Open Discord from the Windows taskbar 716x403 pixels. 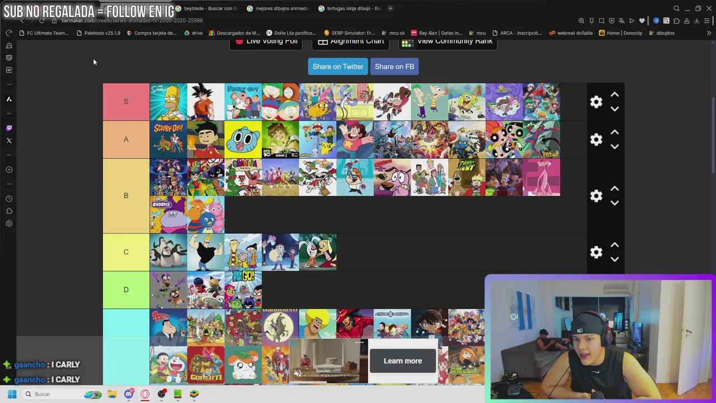(129, 394)
